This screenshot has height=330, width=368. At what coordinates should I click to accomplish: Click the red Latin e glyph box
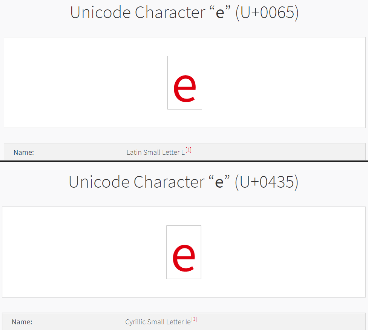pyautogui.click(x=185, y=82)
